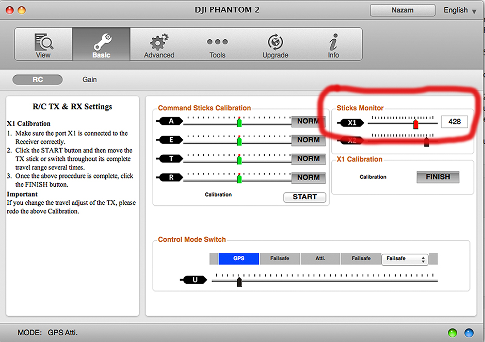Click the blue status indicator at bottom right
The image size is (485, 342).
pyautogui.click(x=468, y=333)
